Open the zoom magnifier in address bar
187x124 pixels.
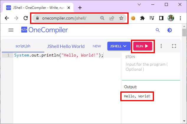[102, 18]
